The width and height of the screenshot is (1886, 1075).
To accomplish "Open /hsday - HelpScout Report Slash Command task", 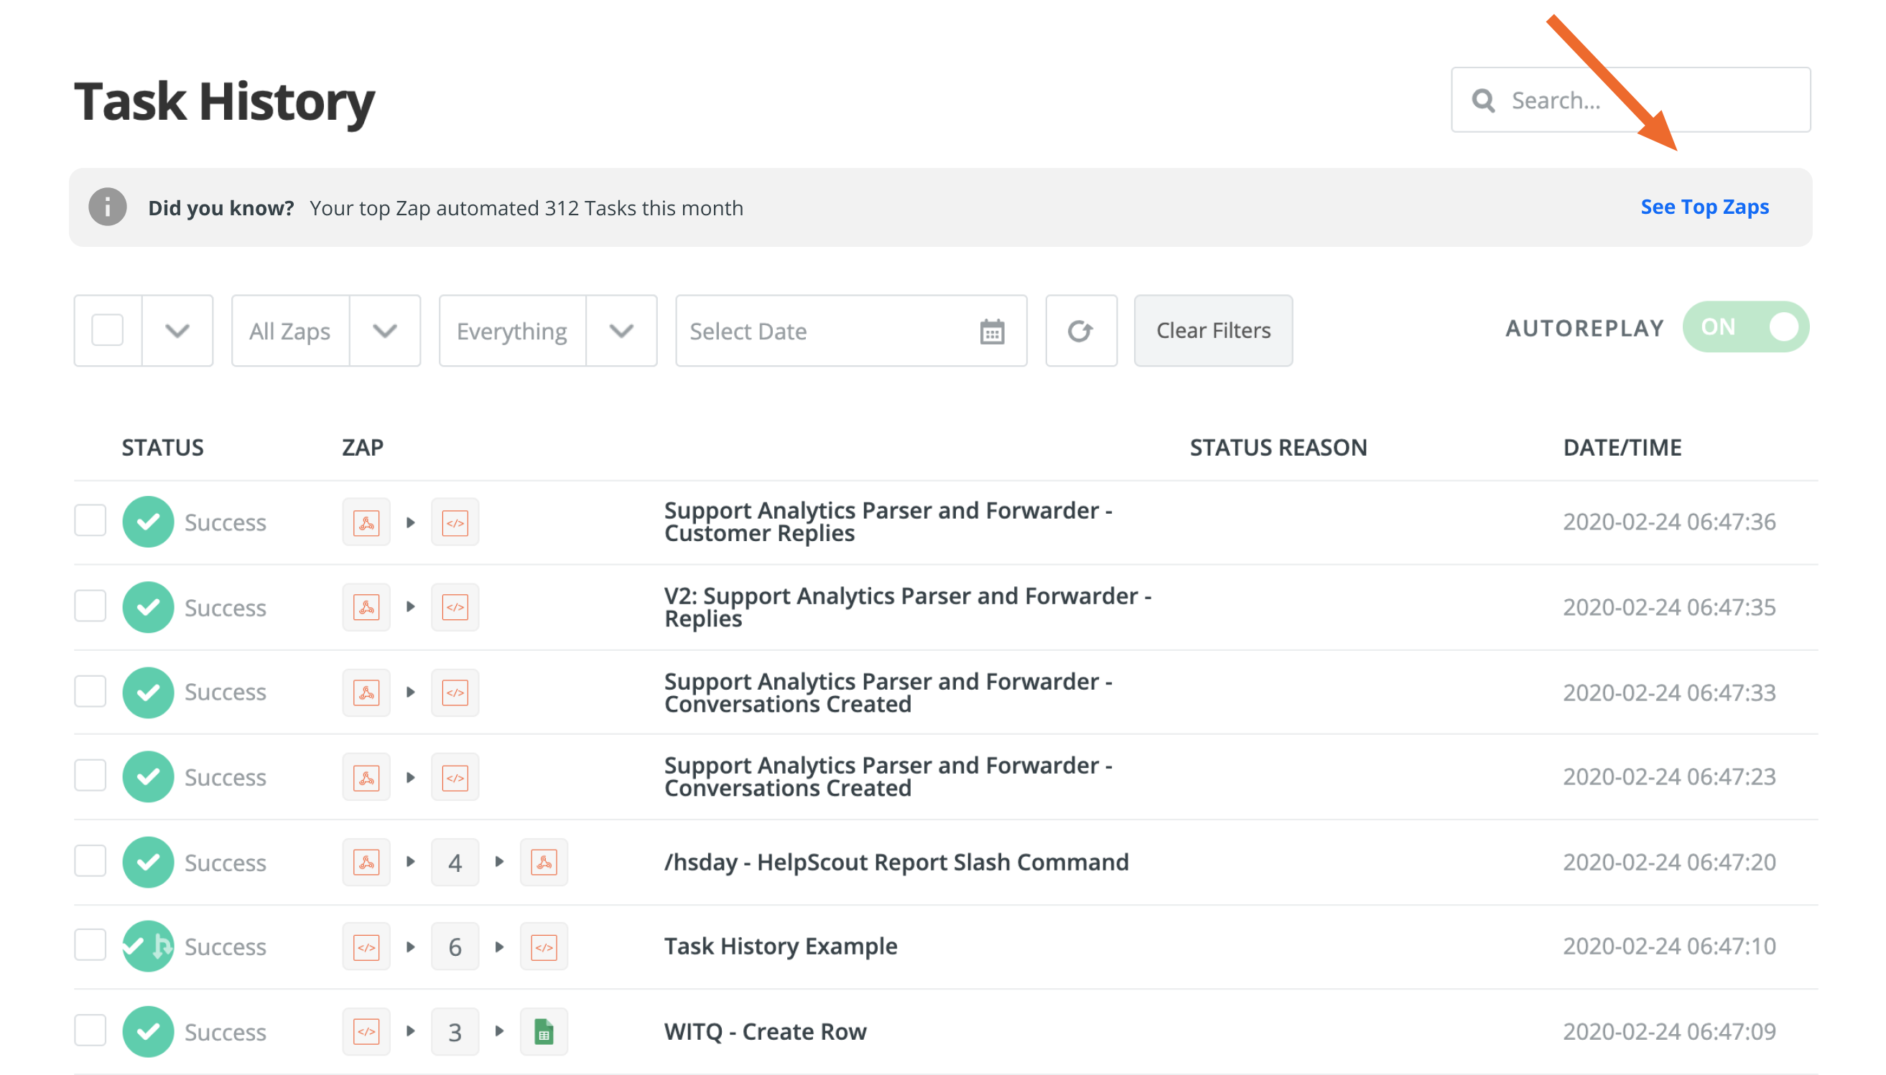I will (x=896, y=863).
